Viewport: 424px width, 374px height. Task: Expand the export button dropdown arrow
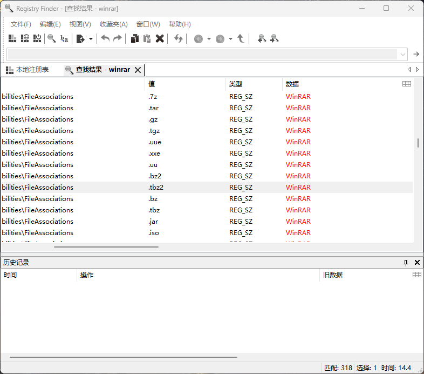coord(91,39)
